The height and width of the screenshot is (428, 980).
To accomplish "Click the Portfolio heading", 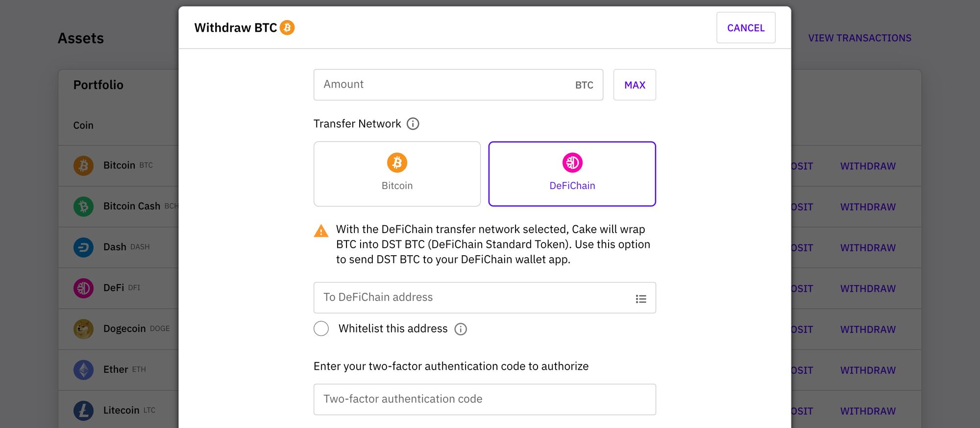I will coord(98,85).
